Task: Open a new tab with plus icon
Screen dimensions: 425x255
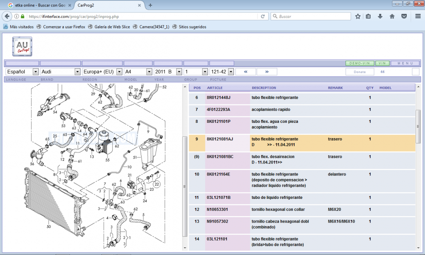Action: [x=150, y=5]
